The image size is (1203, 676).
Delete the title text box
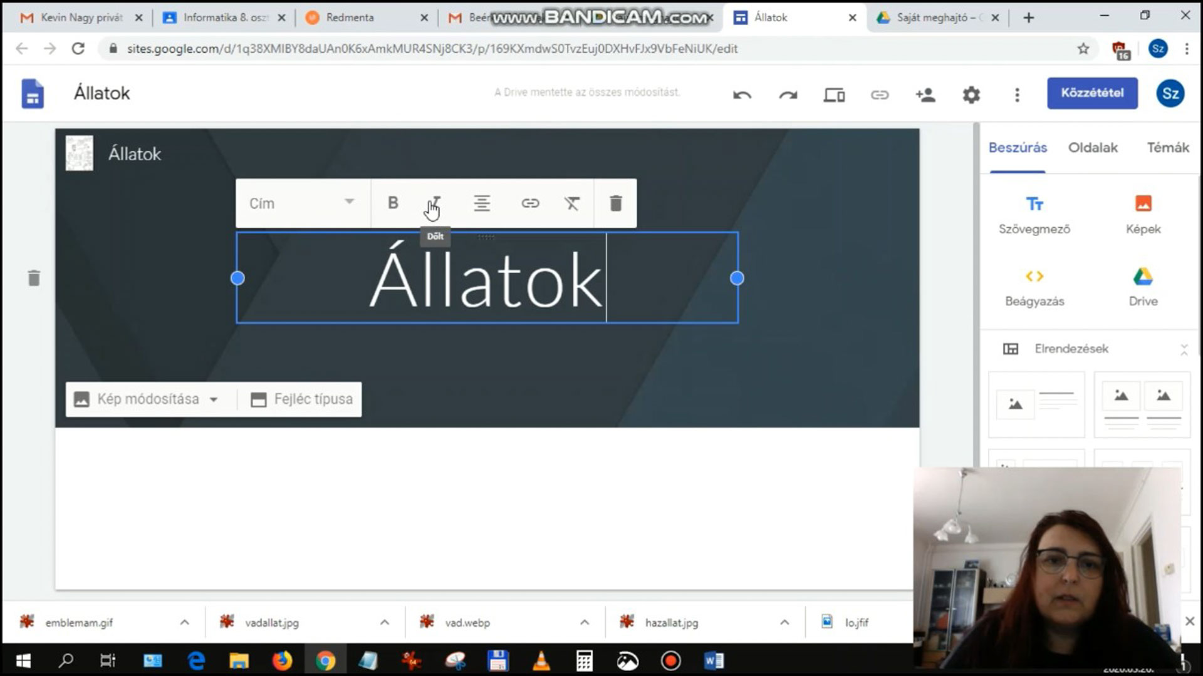click(x=615, y=203)
